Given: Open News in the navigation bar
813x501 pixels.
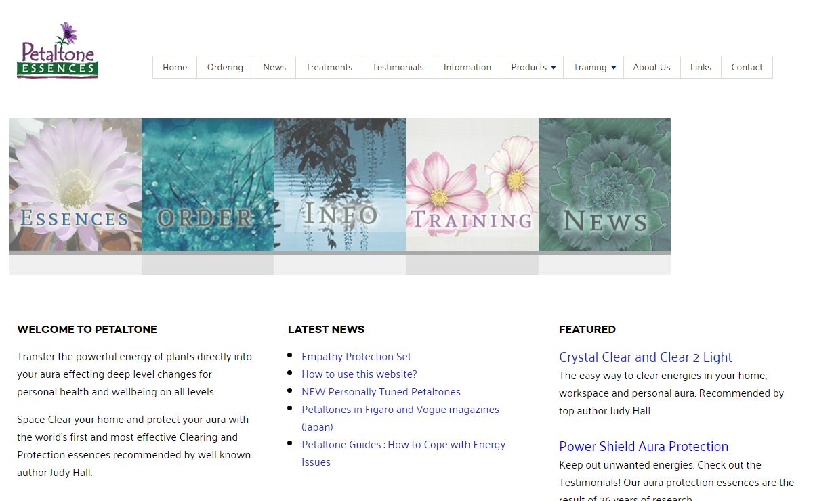Looking at the screenshot, I should pos(274,67).
